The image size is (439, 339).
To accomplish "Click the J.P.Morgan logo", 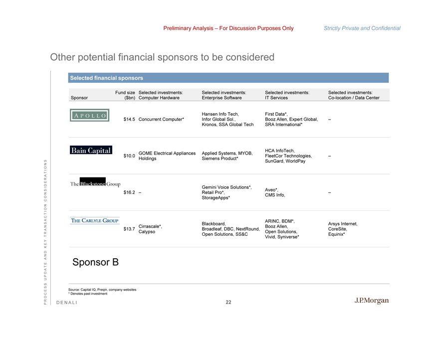I will click(x=371, y=301).
